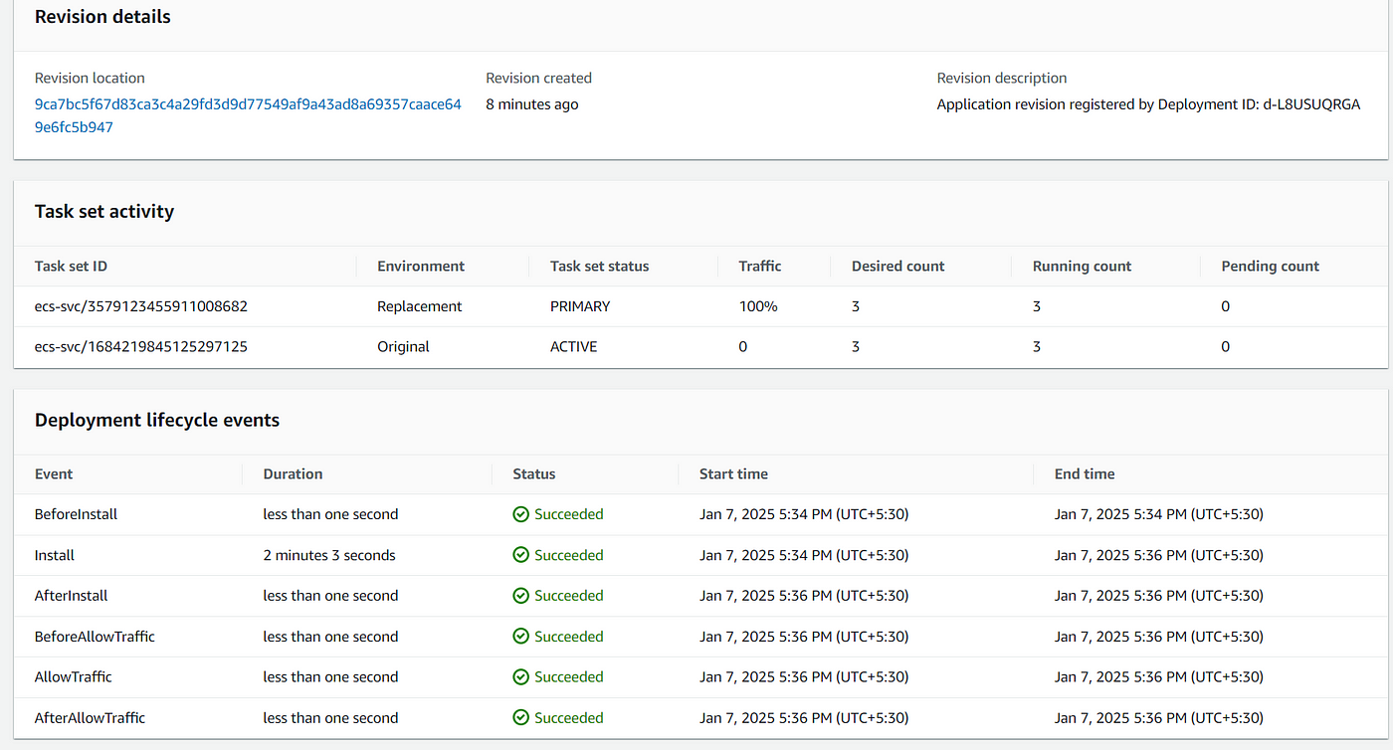
Task: Click the 2 minutes 3 seconds duration
Action: 330,555
